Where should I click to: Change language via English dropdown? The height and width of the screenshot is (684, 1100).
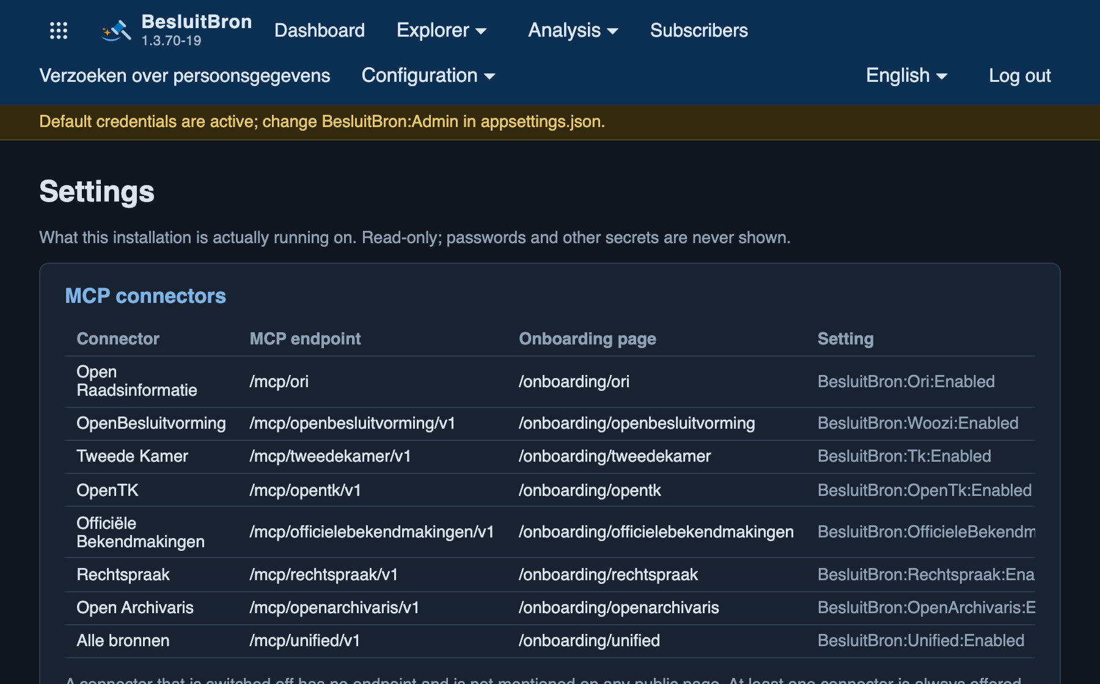point(906,75)
